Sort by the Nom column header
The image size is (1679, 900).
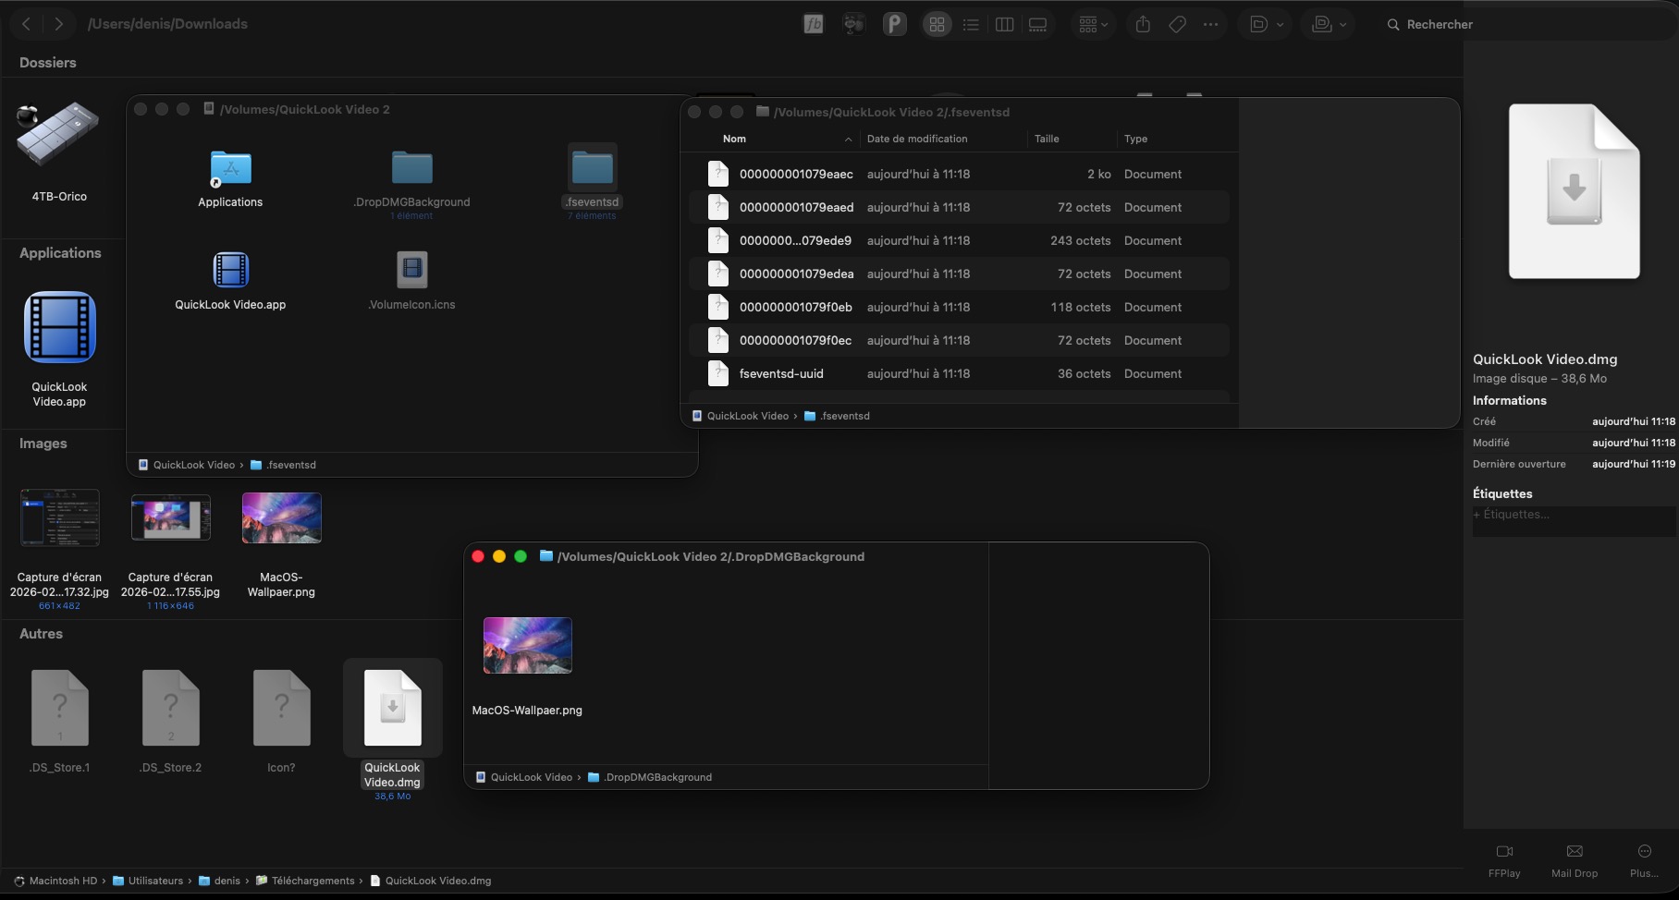point(735,139)
